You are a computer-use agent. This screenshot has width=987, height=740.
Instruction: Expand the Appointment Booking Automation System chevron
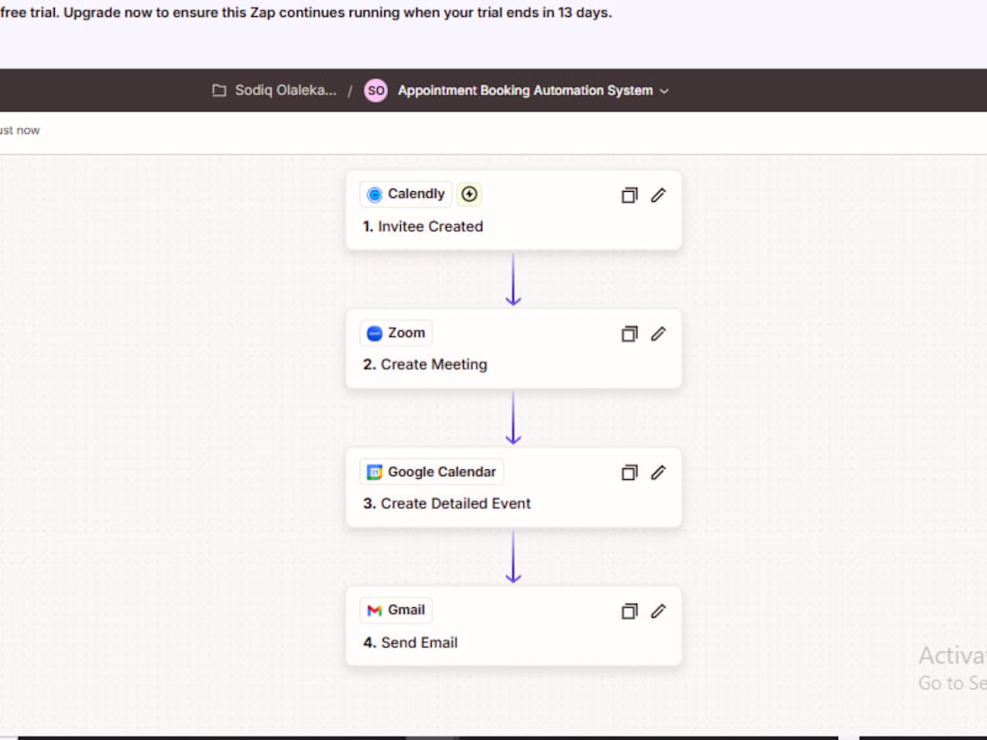pyautogui.click(x=664, y=91)
